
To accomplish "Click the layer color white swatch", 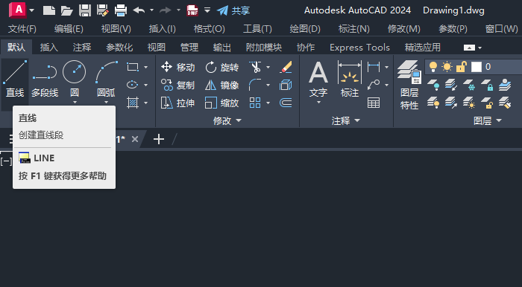I will click(x=477, y=67).
